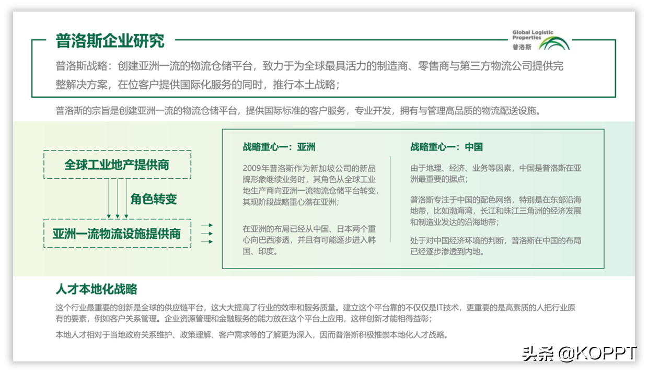Screen dimensions: 648x373
Task: Click the dashed box 亚洲一流物流设施提供商
Action: pos(117,233)
